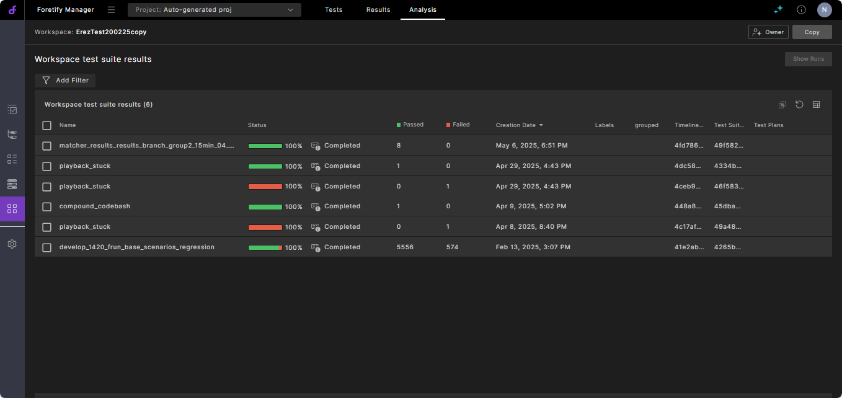Open the table columns configuration icon

point(816,105)
